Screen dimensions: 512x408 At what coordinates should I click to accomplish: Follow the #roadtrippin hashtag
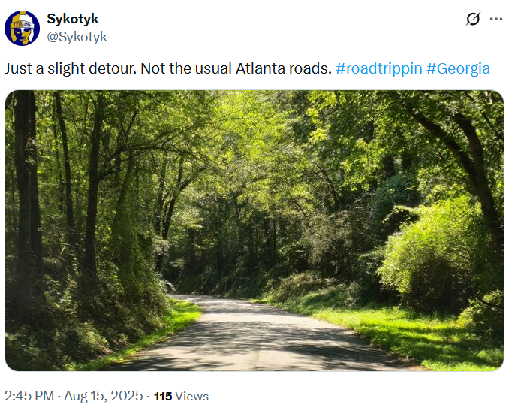pyautogui.click(x=379, y=68)
